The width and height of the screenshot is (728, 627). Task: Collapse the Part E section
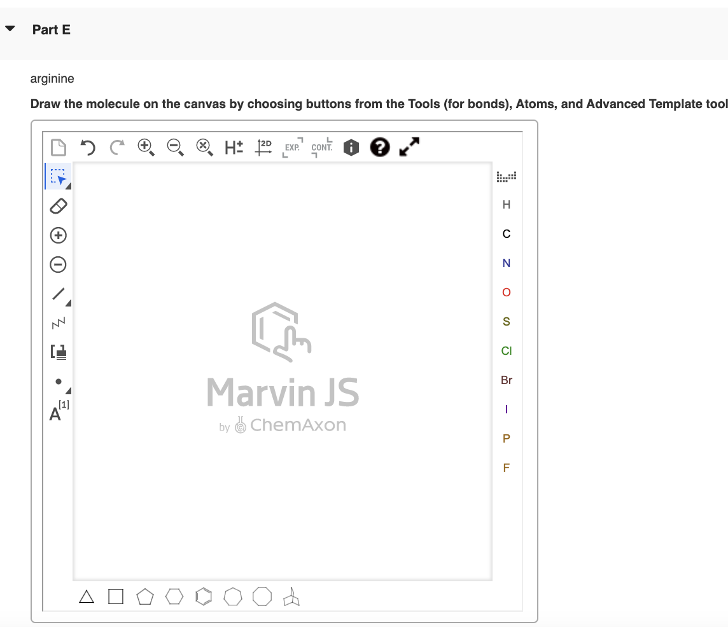(10, 28)
